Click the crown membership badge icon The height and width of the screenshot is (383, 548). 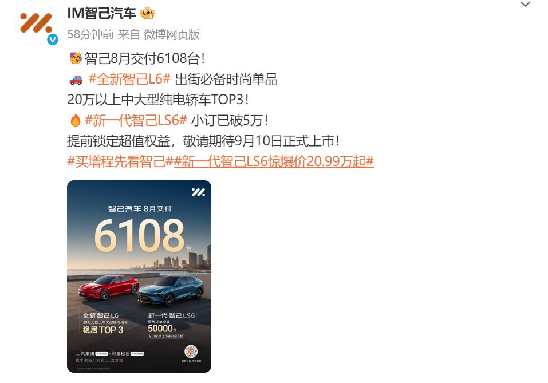point(147,14)
